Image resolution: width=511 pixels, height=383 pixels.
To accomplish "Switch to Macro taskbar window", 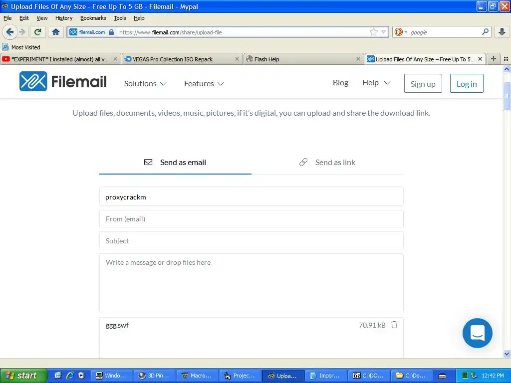I will (198, 376).
